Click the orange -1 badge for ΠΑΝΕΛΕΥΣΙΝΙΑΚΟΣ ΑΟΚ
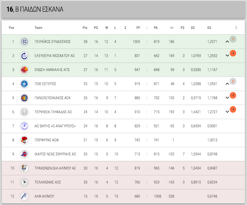This screenshot has height=205, width=247. [x=233, y=95]
